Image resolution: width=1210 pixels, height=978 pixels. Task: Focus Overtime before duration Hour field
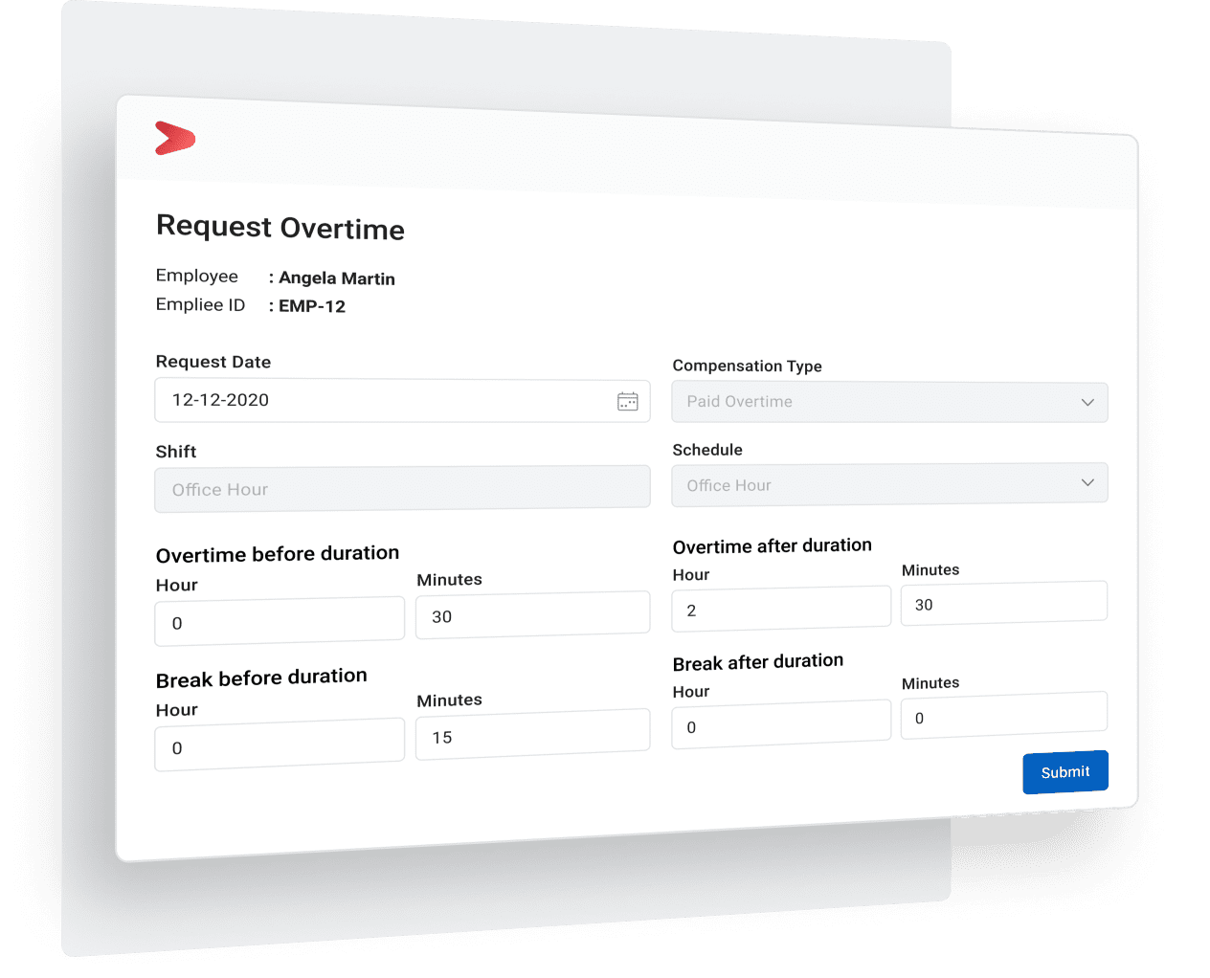(x=280, y=621)
